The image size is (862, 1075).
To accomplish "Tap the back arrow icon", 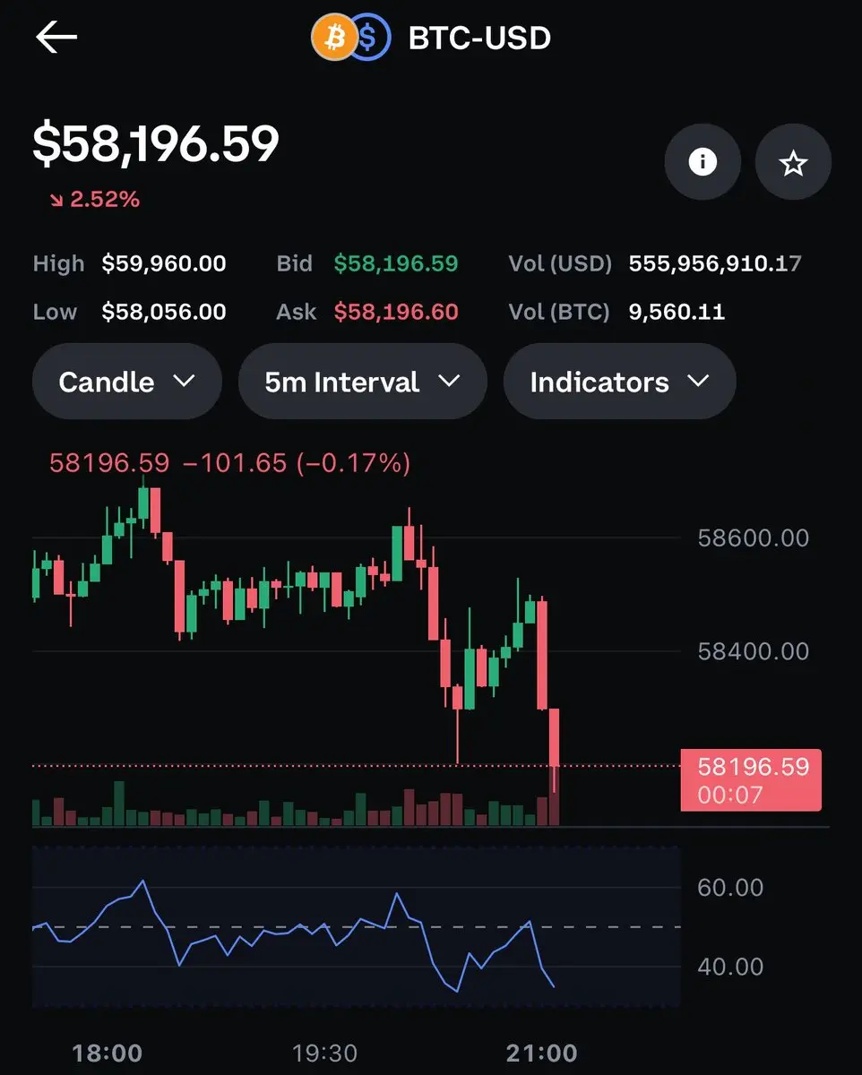I will point(56,38).
